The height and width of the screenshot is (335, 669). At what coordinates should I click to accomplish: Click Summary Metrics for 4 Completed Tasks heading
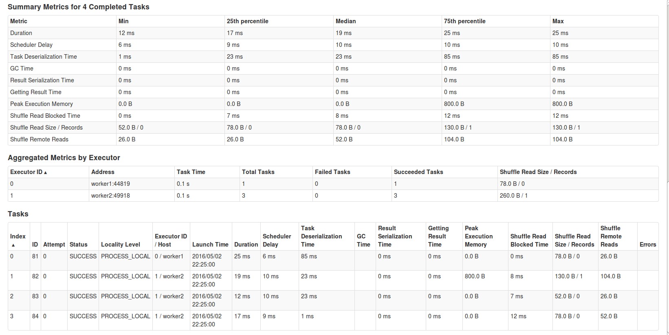click(79, 7)
